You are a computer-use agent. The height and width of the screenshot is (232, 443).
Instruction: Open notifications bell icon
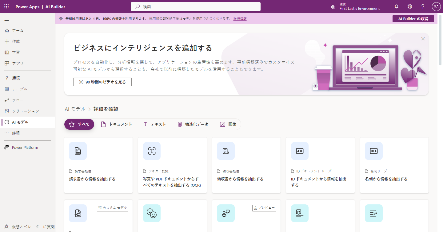[x=397, y=6]
